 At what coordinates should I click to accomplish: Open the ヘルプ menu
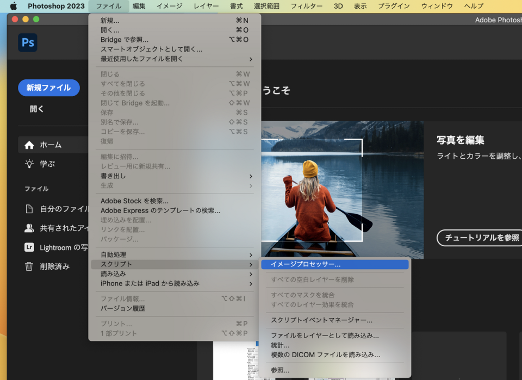tap(474, 6)
